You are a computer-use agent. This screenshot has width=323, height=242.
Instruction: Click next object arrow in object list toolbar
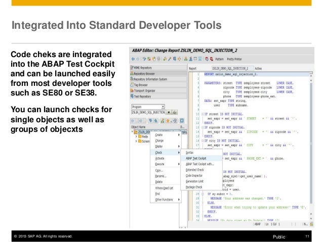pos(140,121)
